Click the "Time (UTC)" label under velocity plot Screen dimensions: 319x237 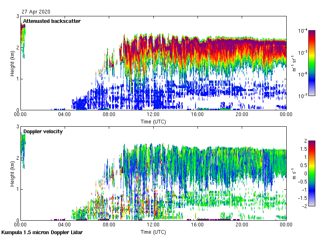click(x=153, y=232)
